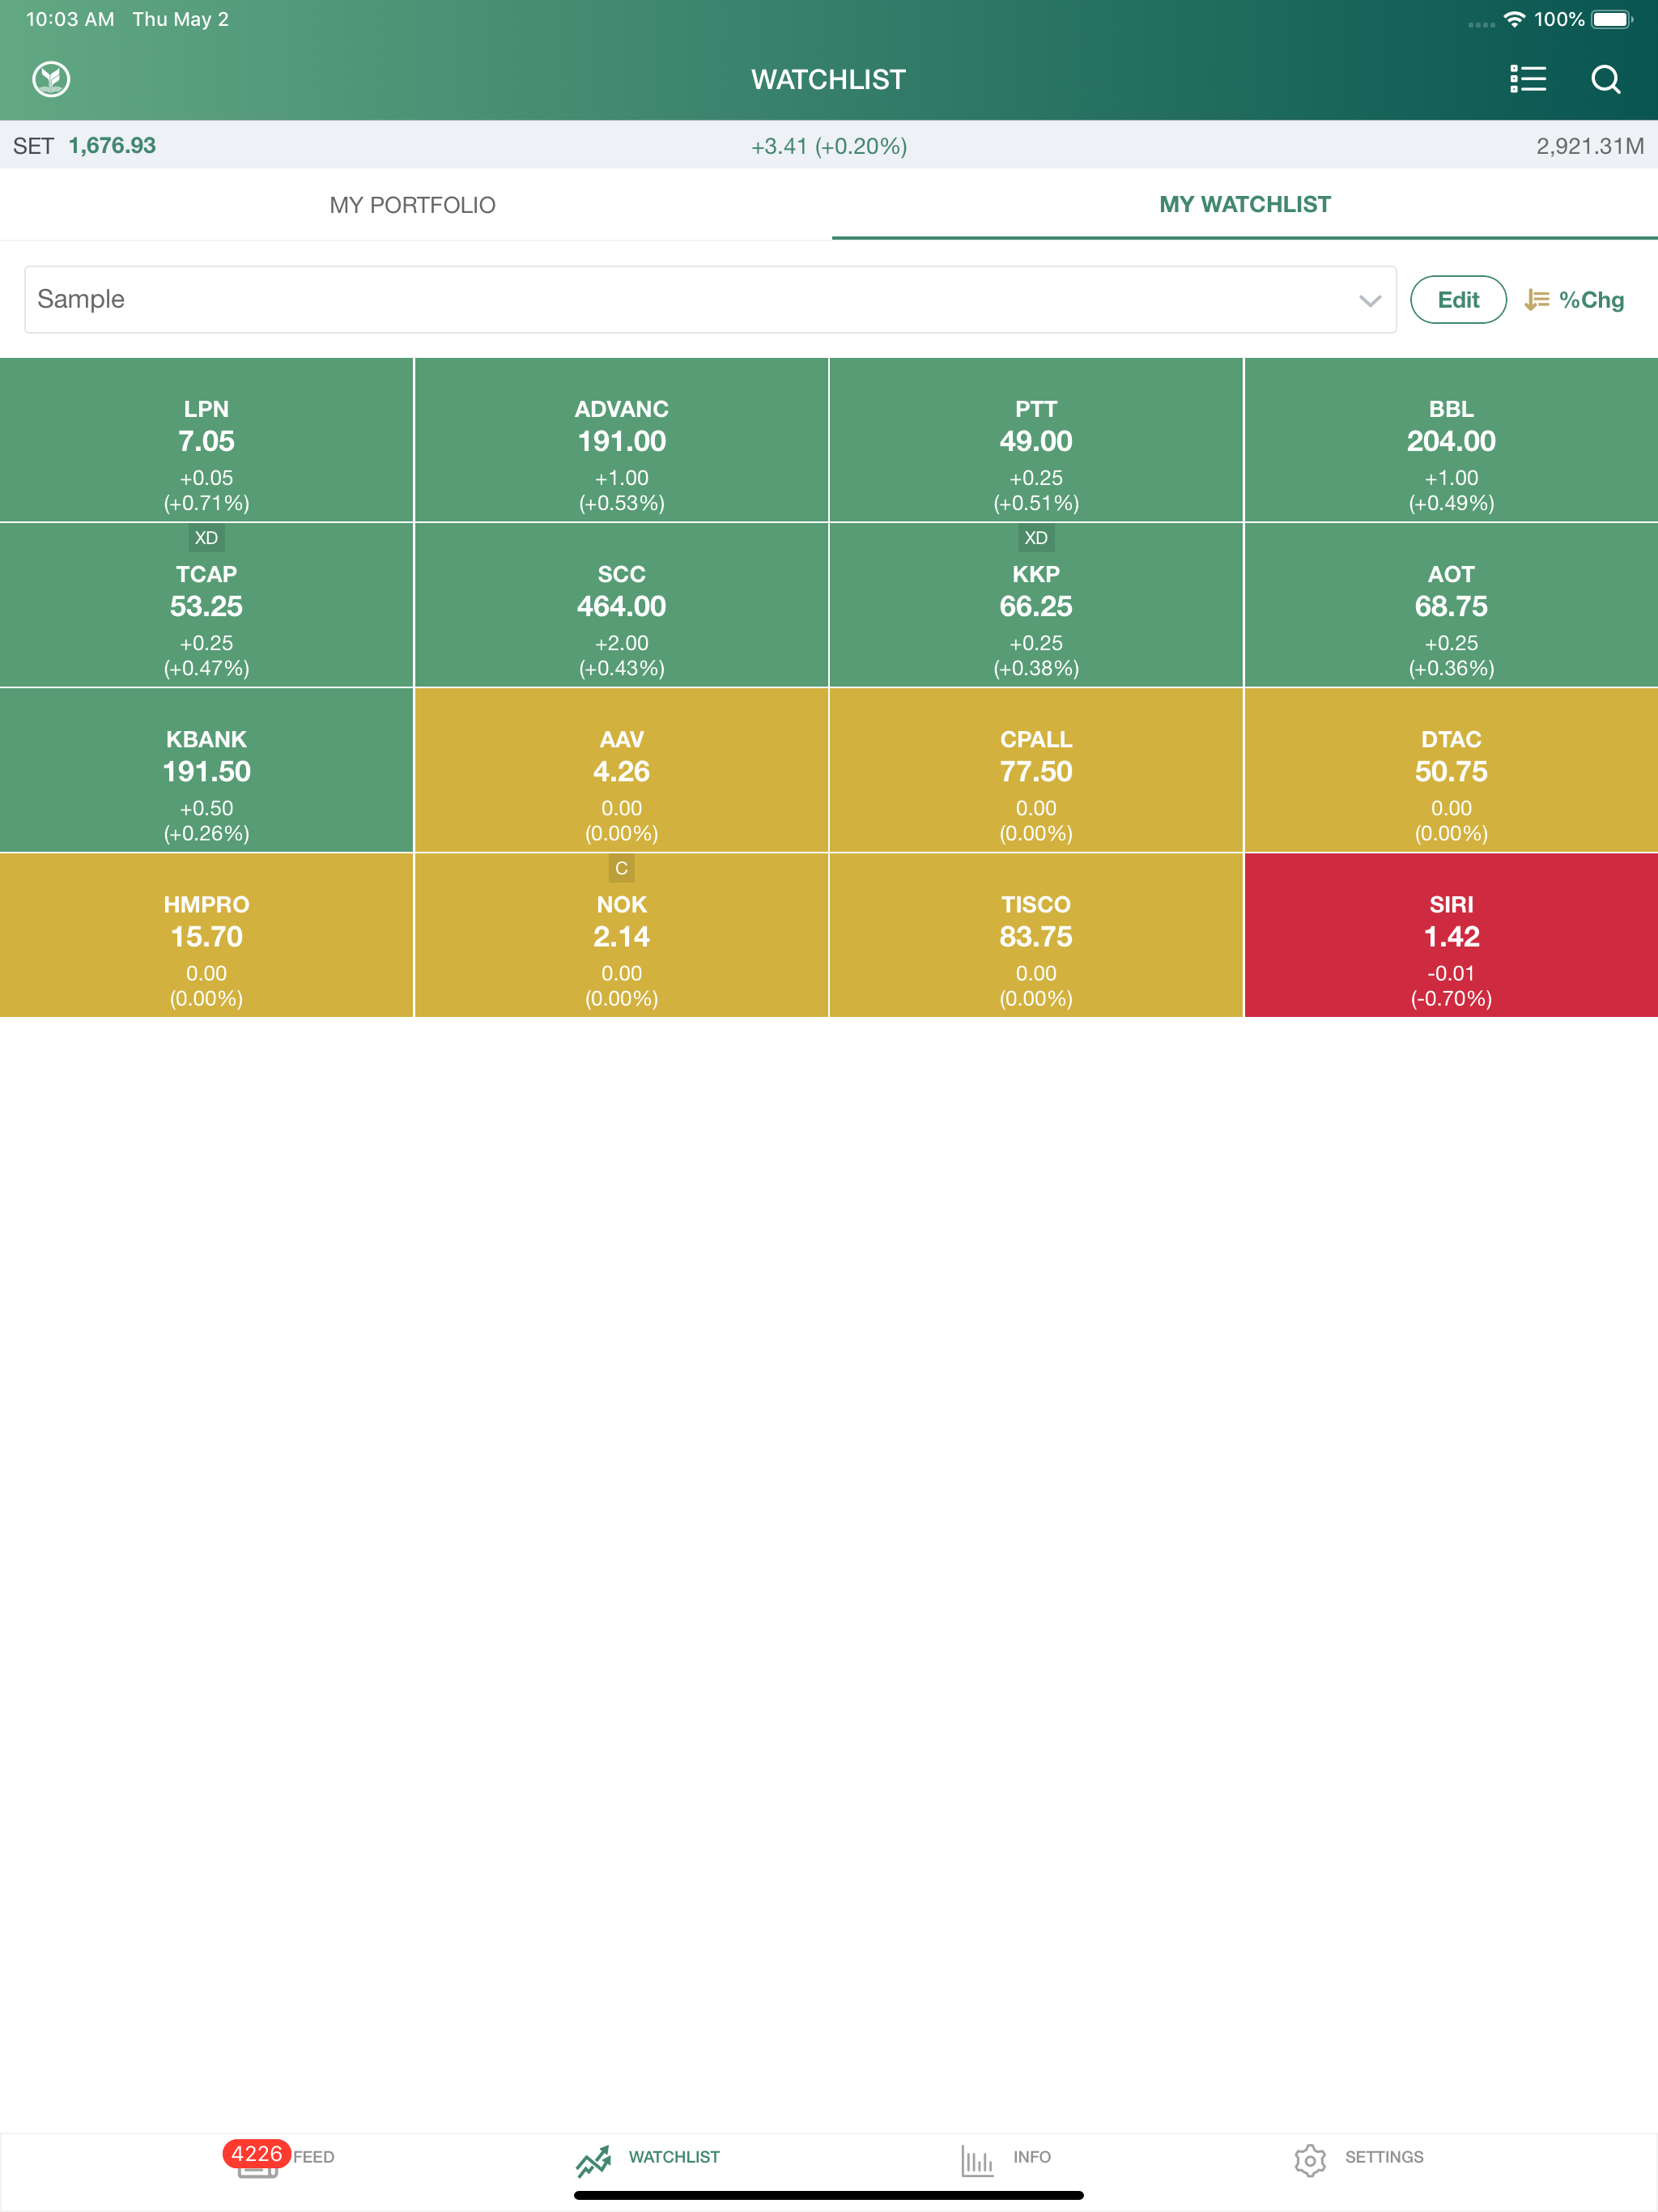Screen dimensions: 1658x2212
Task: Switch to the MY PORTFOLIO tab
Action: (413, 204)
